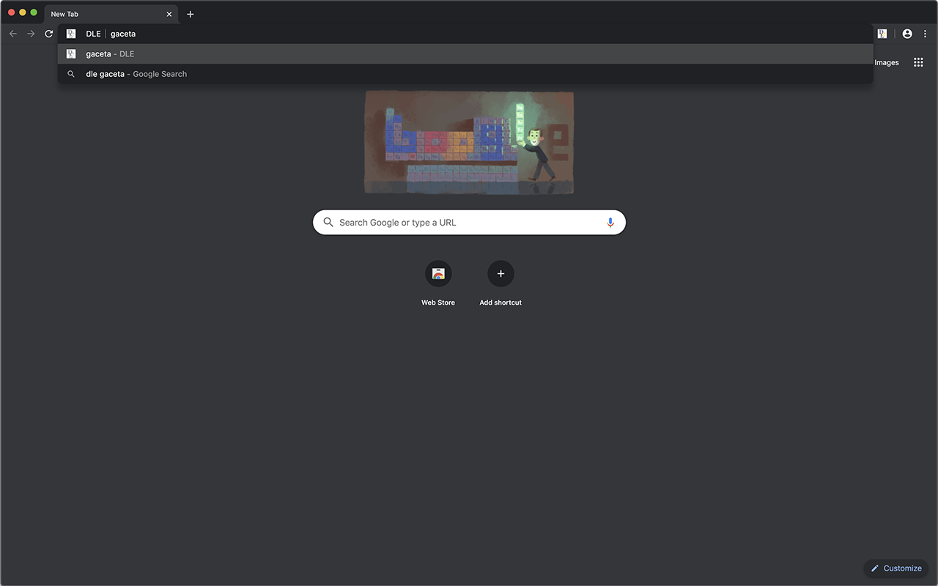Click the Add shortcut plus button
The width and height of the screenshot is (938, 586).
coord(501,274)
